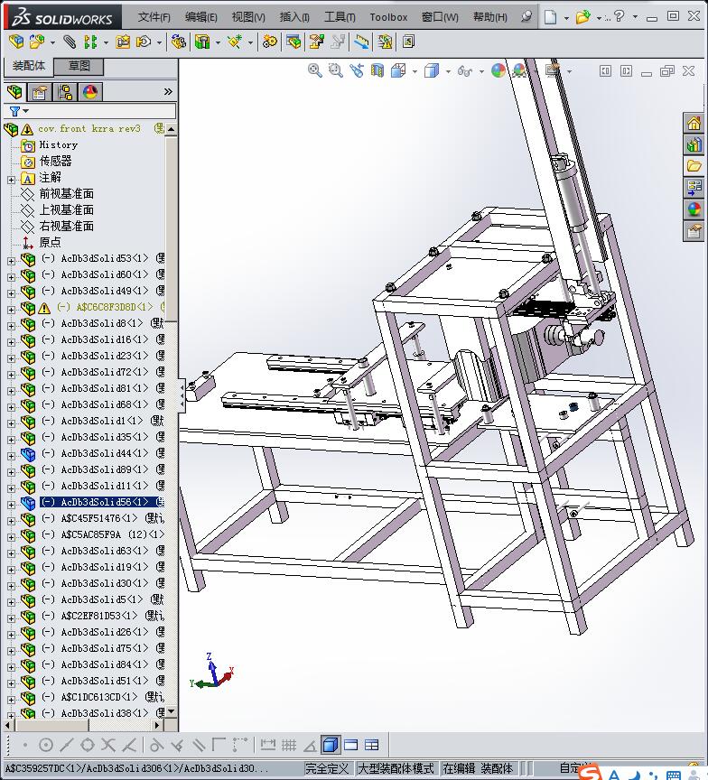Select the FeatureManager design tree tab
This screenshot has width=708, height=780.
[x=15, y=92]
